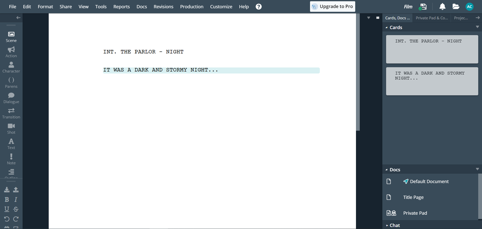The height and width of the screenshot is (229, 482).
Task: Select the Dialogue element tool
Action: 11,97
